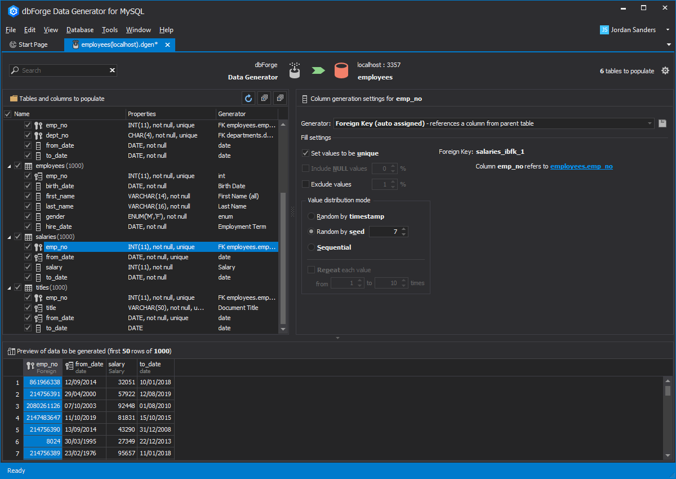Click the expand all tables icon
This screenshot has width=676, height=479.
tap(264, 98)
